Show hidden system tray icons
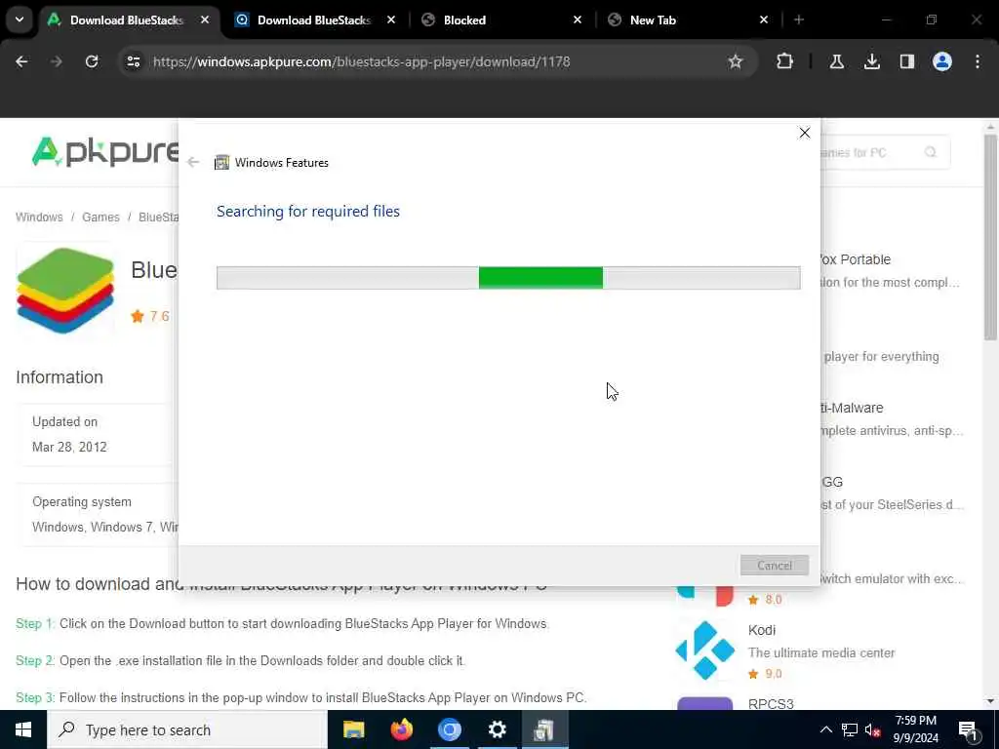Image resolution: width=999 pixels, height=749 pixels. [825, 729]
